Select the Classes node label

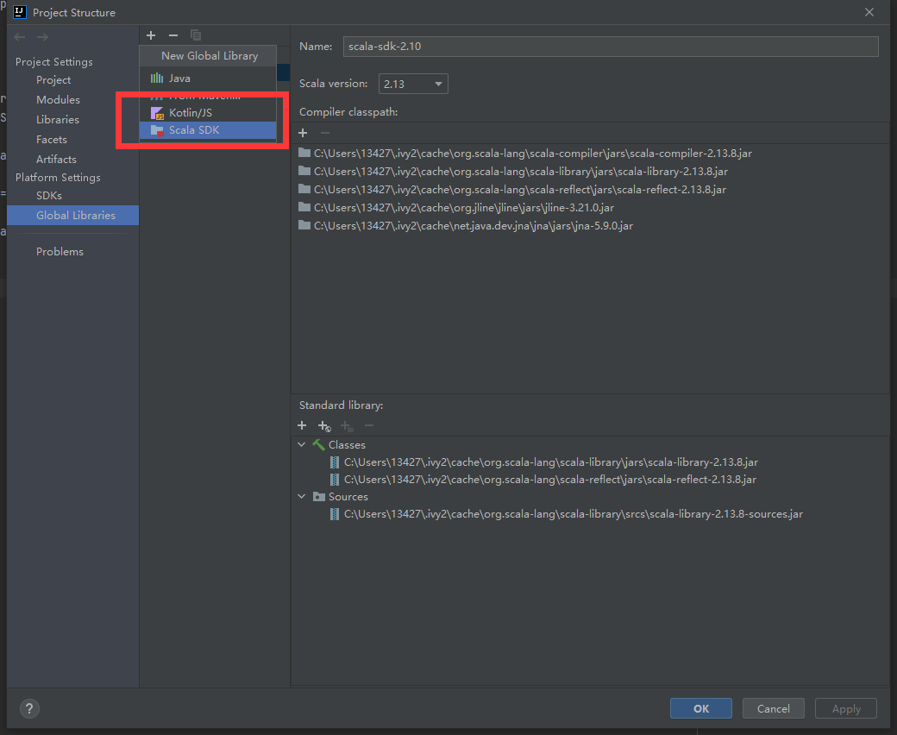click(x=347, y=445)
